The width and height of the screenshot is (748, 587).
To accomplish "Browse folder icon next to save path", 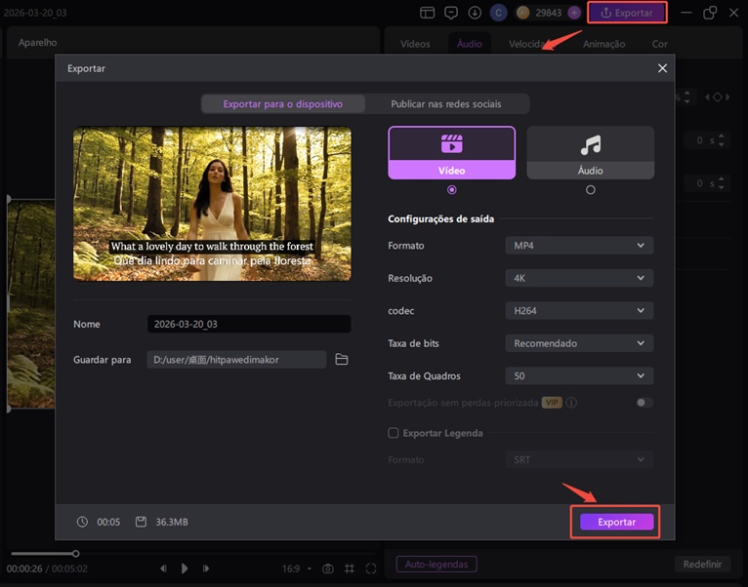I will pyautogui.click(x=342, y=359).
